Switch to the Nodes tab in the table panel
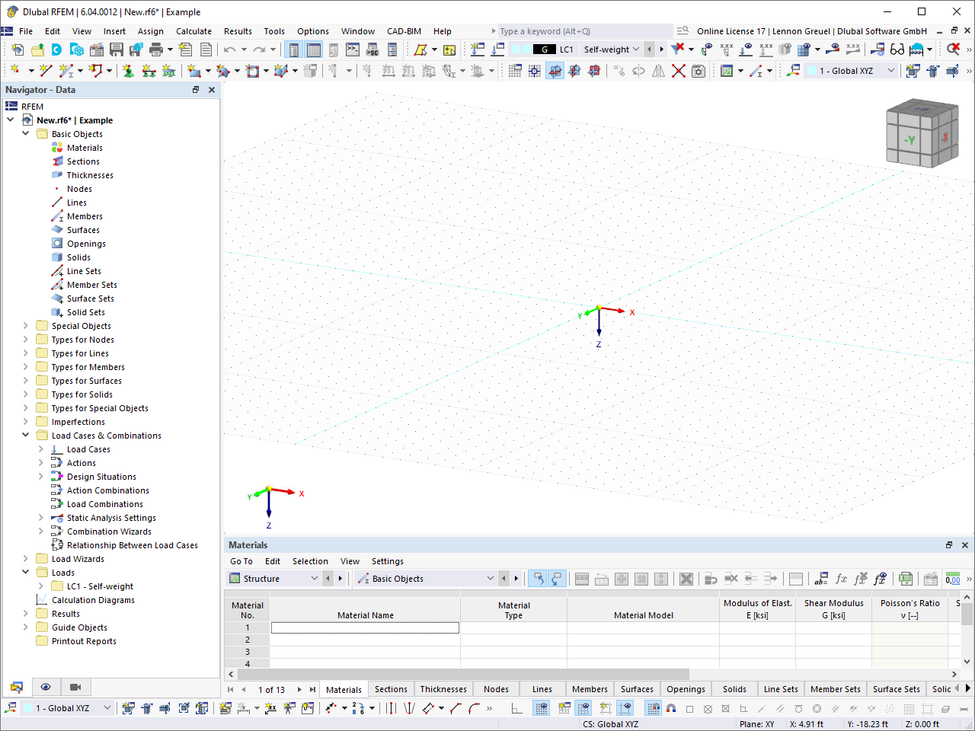Image resolution: width=975 pixels, height=731 pixels. click(x=496, y=689)
